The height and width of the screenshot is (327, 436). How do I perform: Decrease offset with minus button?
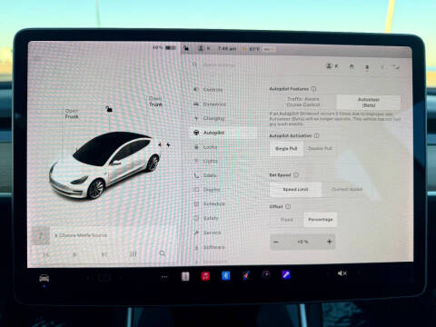click(276, 242)
